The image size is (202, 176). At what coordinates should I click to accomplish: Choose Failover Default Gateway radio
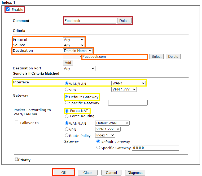click(98, 141)
